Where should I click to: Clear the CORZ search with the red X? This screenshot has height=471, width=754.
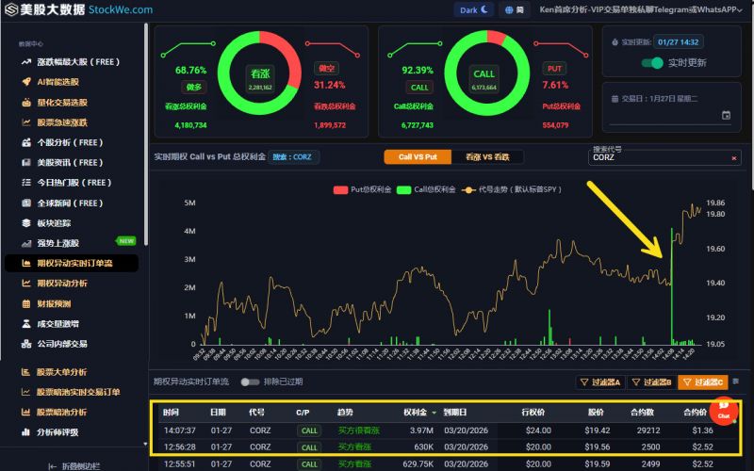pos(733,157)
